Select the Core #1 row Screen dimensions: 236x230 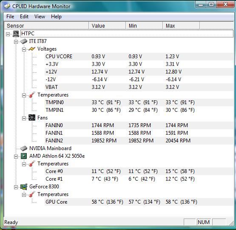139,179
